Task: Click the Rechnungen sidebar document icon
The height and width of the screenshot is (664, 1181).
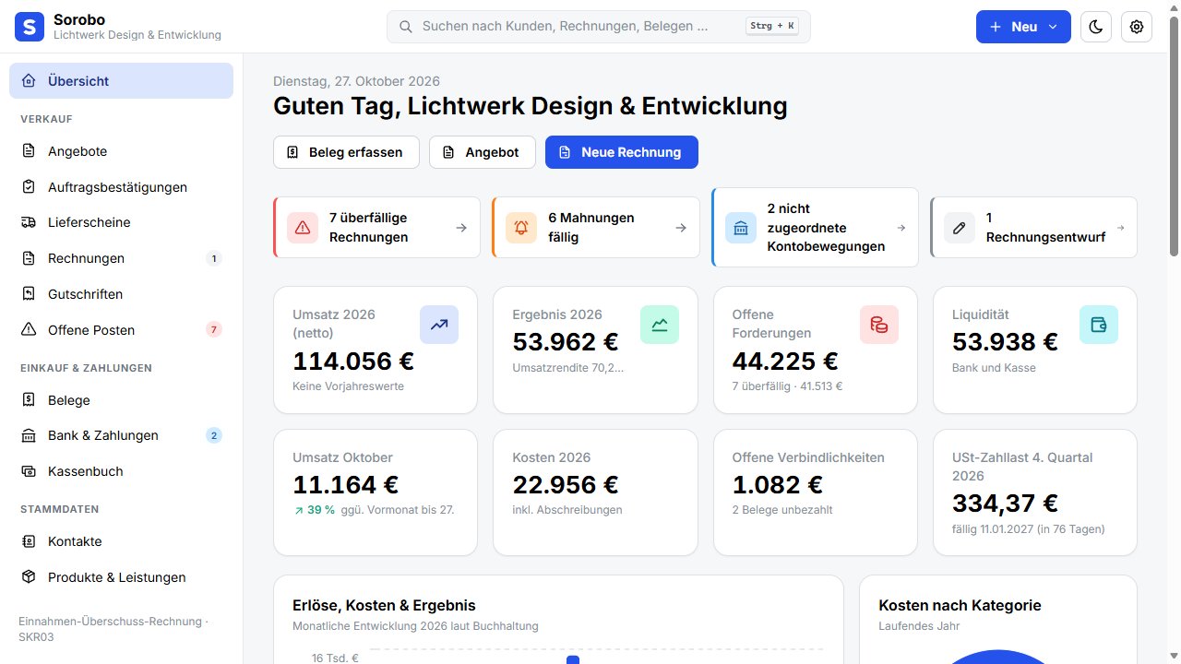Action: [29, 258]
